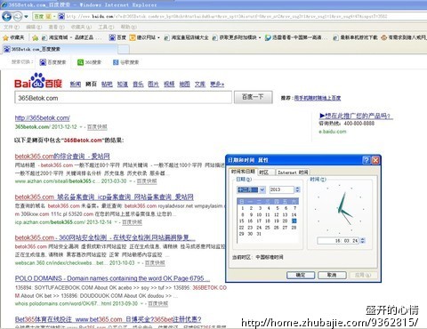Viewport: 427px width, 329px height.
Task: Click the browser Forward arrow button
Action: (x=18, y=16)
